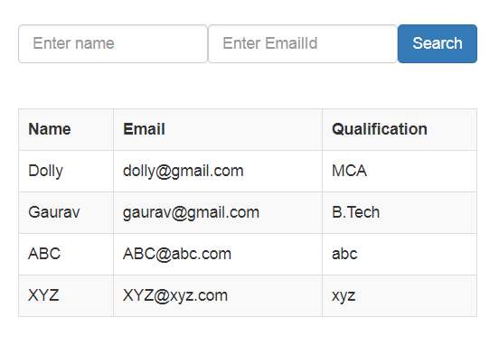Select the XYZ name cell
Viewport: 499px width, 345px height.
click(66, 295)
